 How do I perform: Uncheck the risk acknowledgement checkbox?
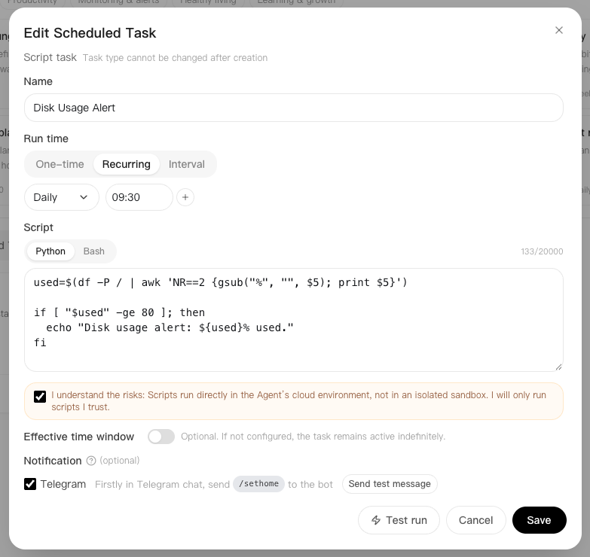40,397
